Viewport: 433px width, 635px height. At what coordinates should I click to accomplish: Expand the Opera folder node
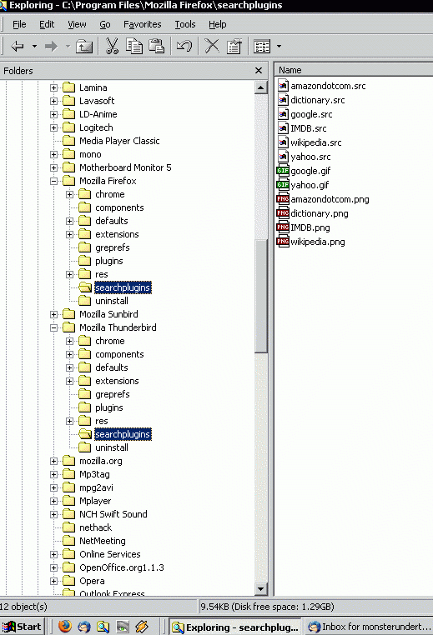point(53,581)
